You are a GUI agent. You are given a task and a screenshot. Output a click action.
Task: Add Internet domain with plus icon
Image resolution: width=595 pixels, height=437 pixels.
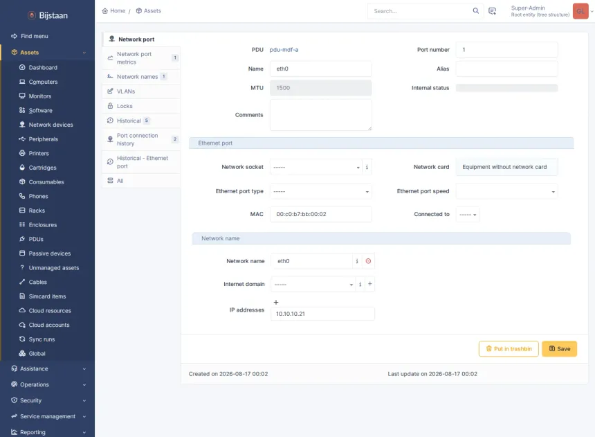tap(370, 284)
